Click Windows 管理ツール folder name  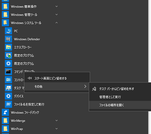click(24, 15)
